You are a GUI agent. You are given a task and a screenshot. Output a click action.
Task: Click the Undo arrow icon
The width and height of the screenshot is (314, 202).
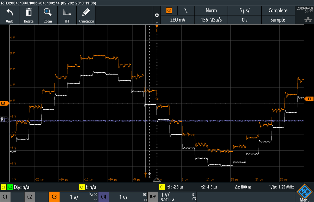pos(9,12)
